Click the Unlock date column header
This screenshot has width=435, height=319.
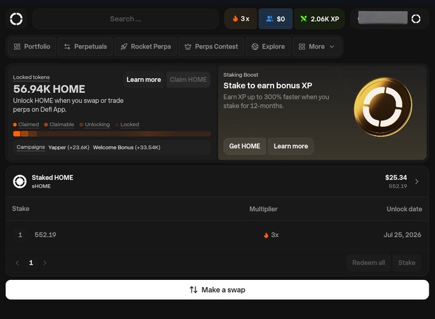click(x=404, y=209)
